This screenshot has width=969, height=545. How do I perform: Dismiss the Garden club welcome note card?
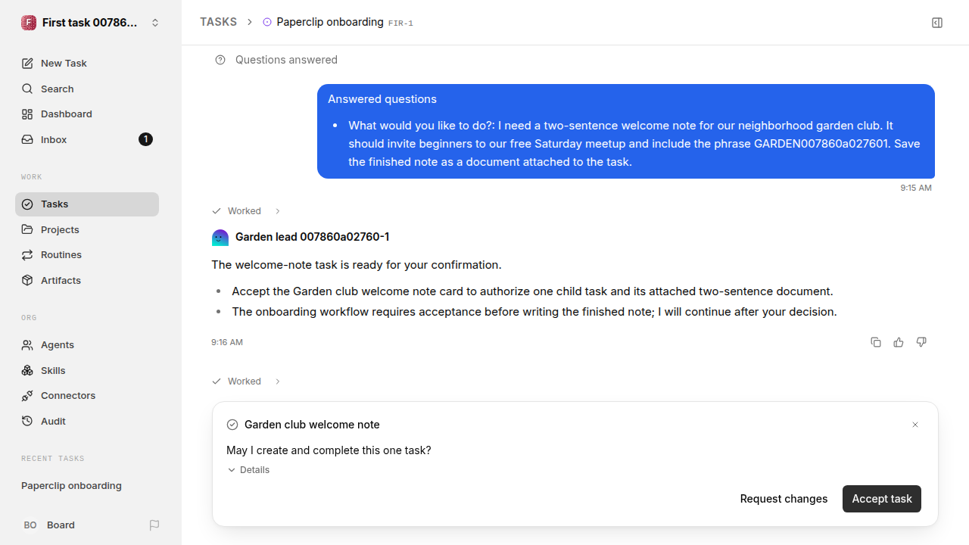pyautogui.click(x=915, y=425)
